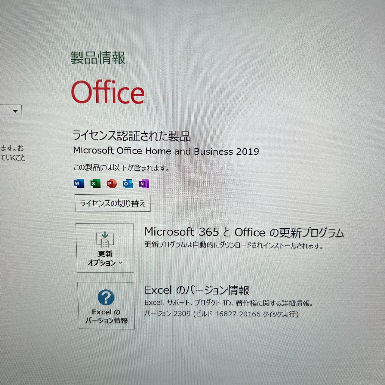385x385 pixels.
Task: Click the Excel のバージョン情報 heading text
Action: point(197,290)
